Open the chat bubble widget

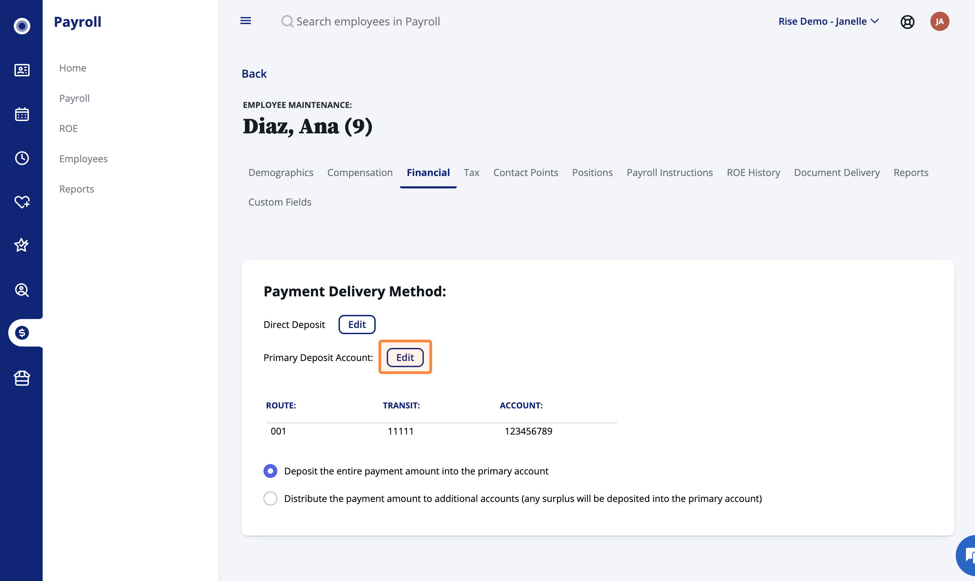pos(966,556)
